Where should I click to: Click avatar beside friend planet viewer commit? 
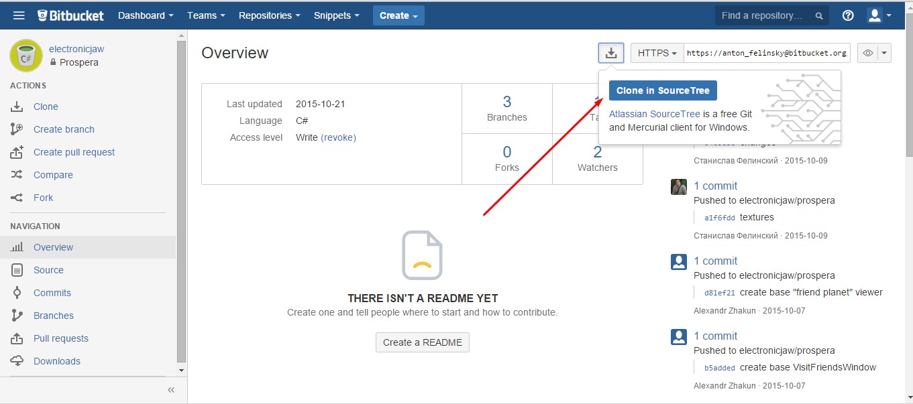(x=679, y=262)
